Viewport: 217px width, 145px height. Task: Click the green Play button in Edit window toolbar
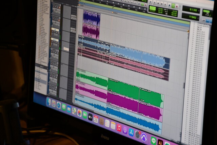(142, 4)
